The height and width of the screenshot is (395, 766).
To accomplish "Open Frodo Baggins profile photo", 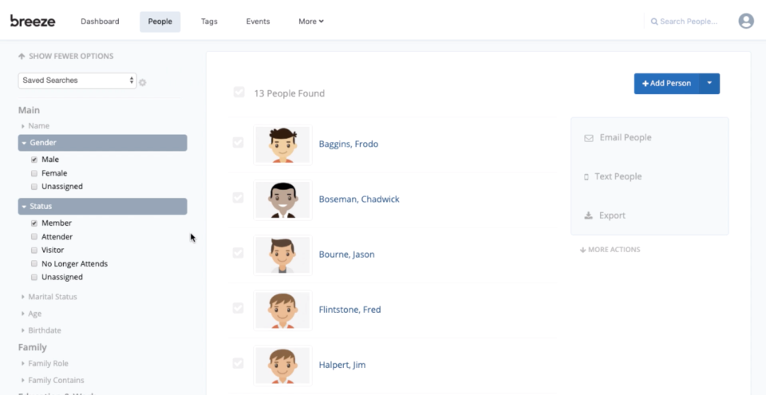I will [282, 144].
